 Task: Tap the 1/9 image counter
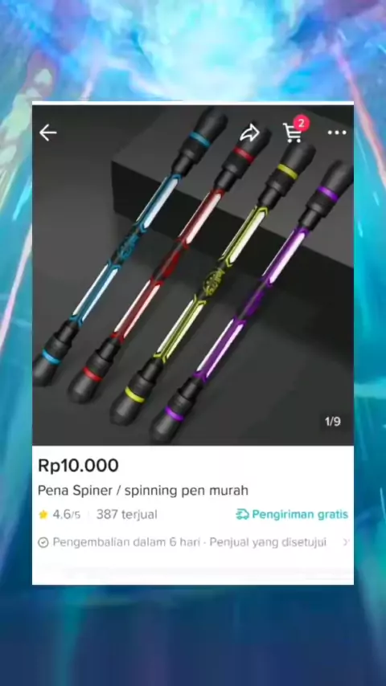333,421
